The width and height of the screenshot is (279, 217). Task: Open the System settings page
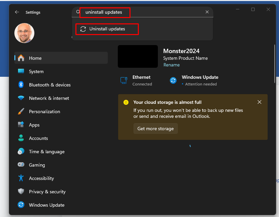(61, 71)
